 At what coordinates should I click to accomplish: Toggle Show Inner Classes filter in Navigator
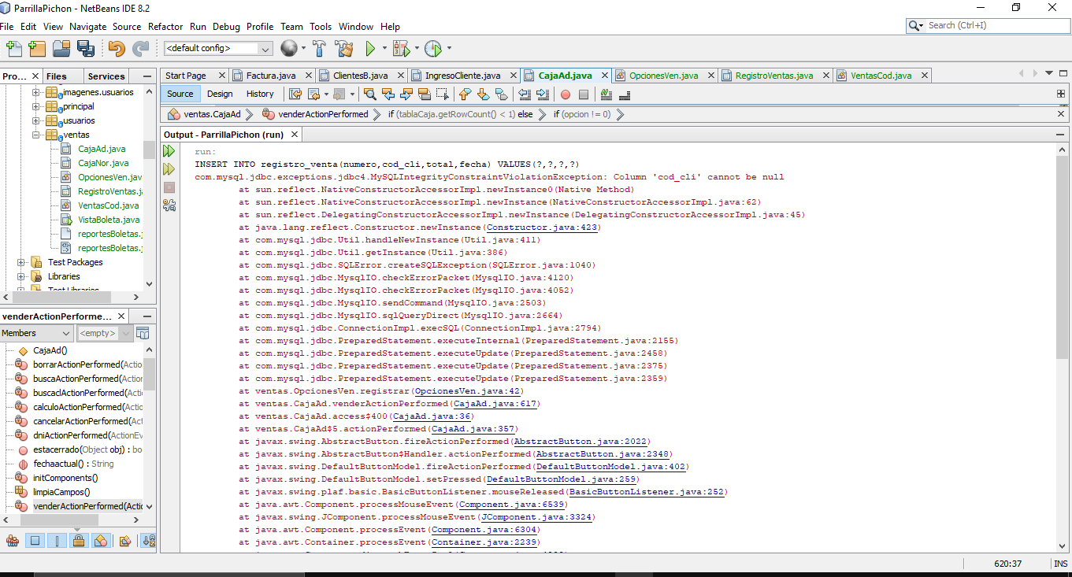tap(101, 541)
